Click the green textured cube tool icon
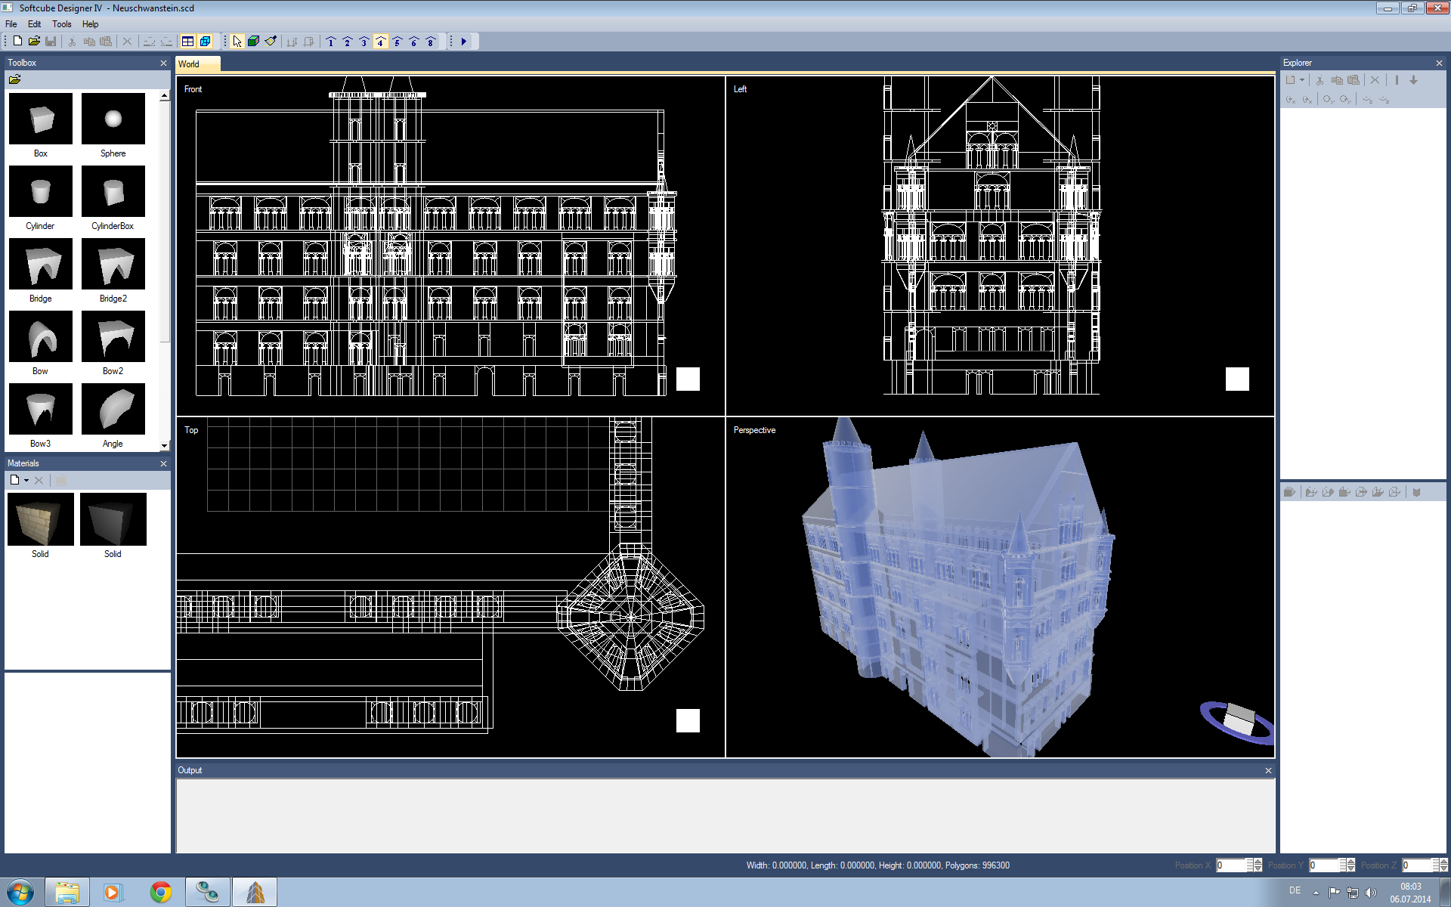The height and width of the screenshot is (907, 1451). [x=254, y=42]
